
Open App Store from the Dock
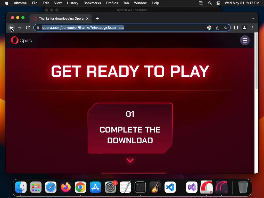click(95, 187)
